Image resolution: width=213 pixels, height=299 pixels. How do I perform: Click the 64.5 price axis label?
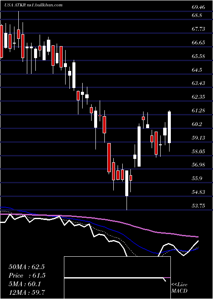[x=197, y=70]
